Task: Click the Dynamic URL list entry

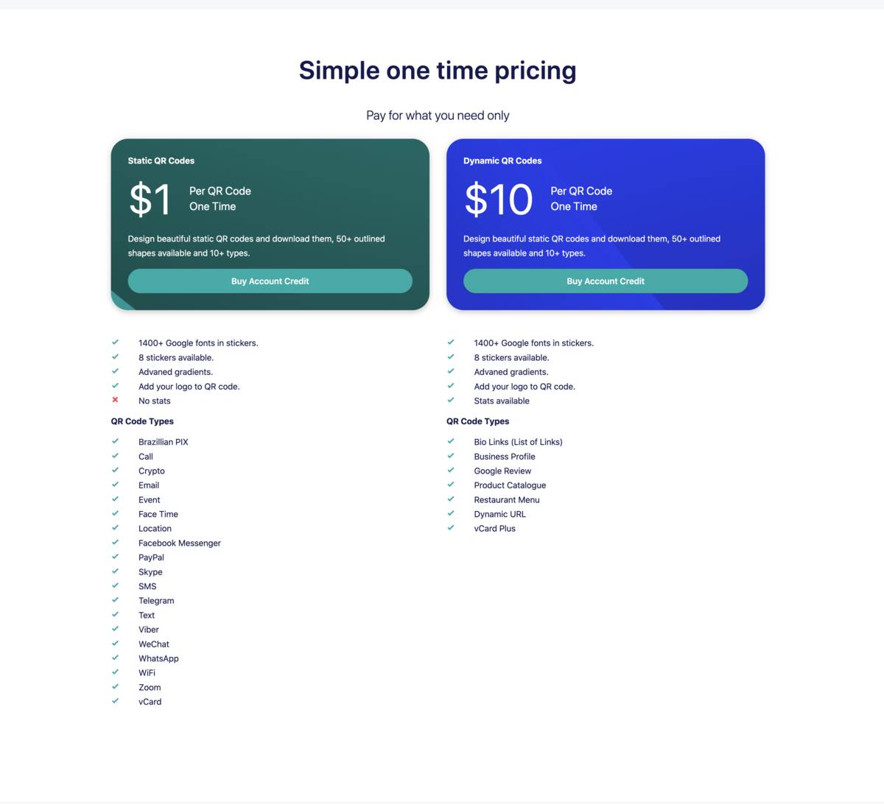Action: tap(500, 514)
